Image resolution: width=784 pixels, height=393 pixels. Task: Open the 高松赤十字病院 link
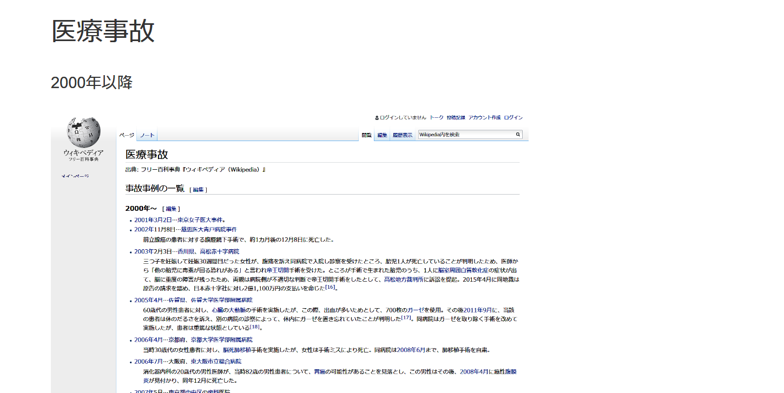[219, 251]
